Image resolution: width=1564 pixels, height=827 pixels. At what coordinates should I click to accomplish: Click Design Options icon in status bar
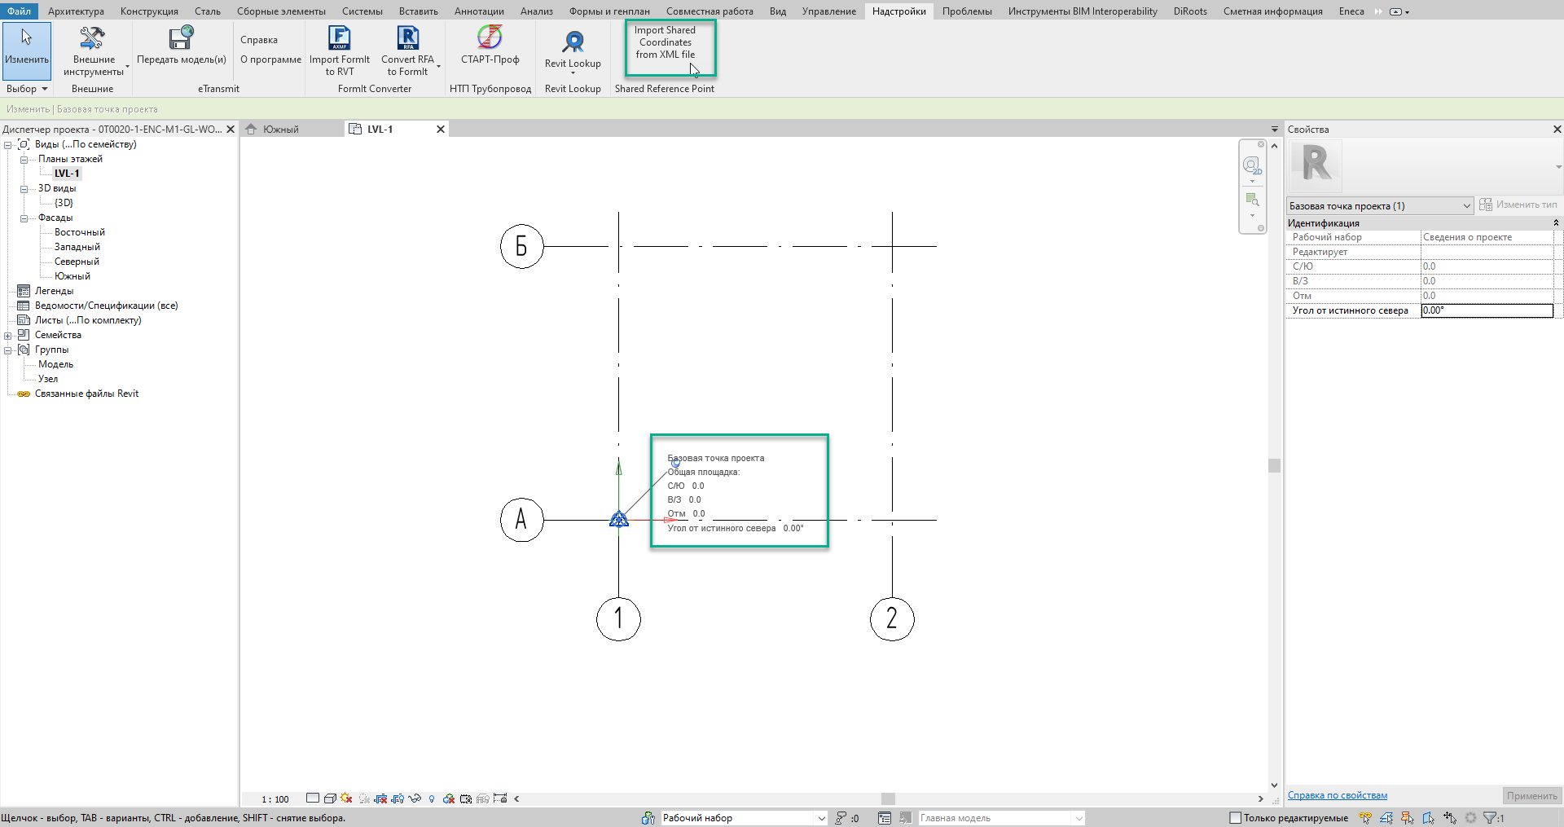coord(885,818)
